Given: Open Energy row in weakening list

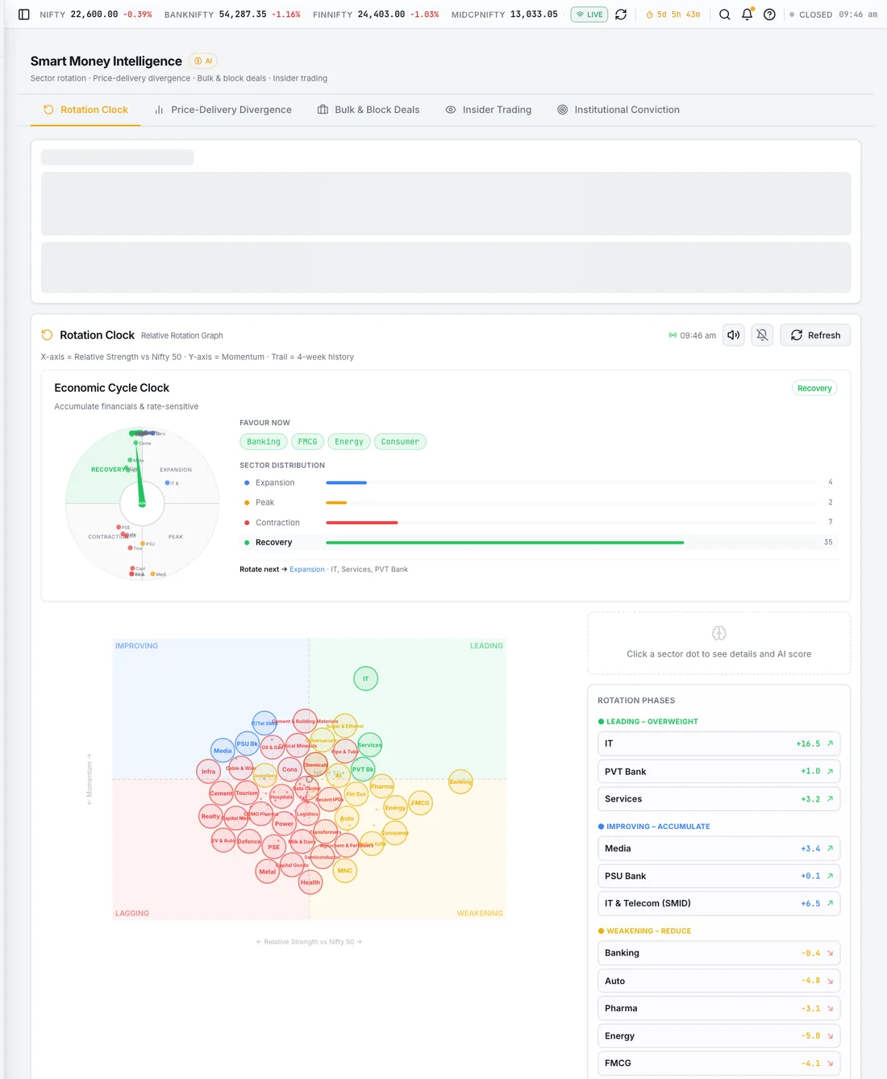Looking at the screenshot, I should (718, 1035).
